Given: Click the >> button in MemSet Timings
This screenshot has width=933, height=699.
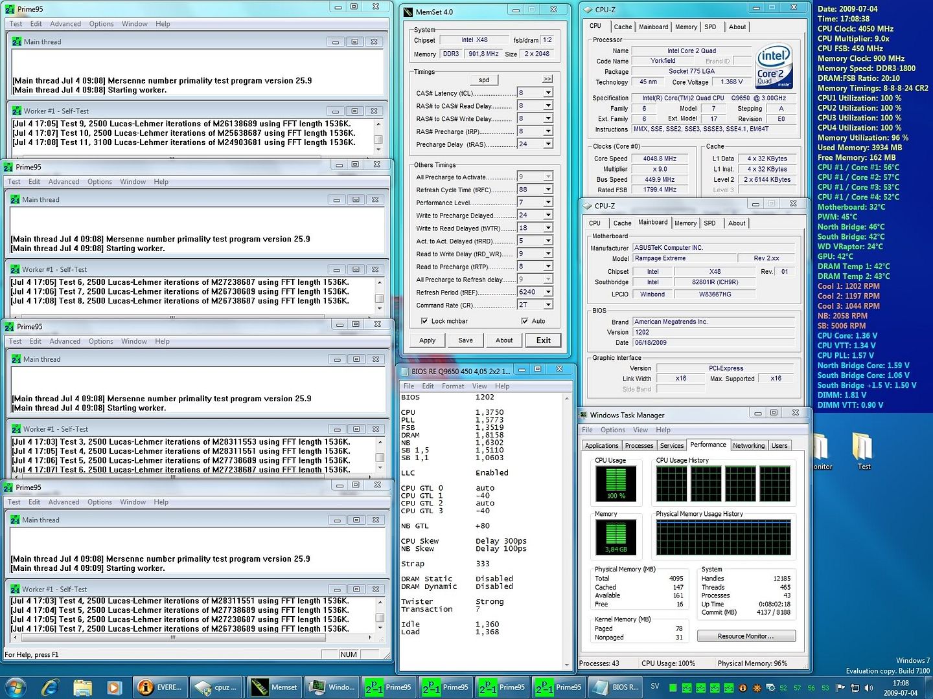Looking at the screenshot, I should tap(547, 79).
